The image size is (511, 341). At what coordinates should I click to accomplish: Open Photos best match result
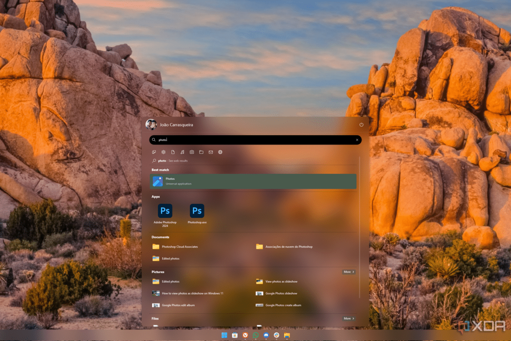point(253,181)
